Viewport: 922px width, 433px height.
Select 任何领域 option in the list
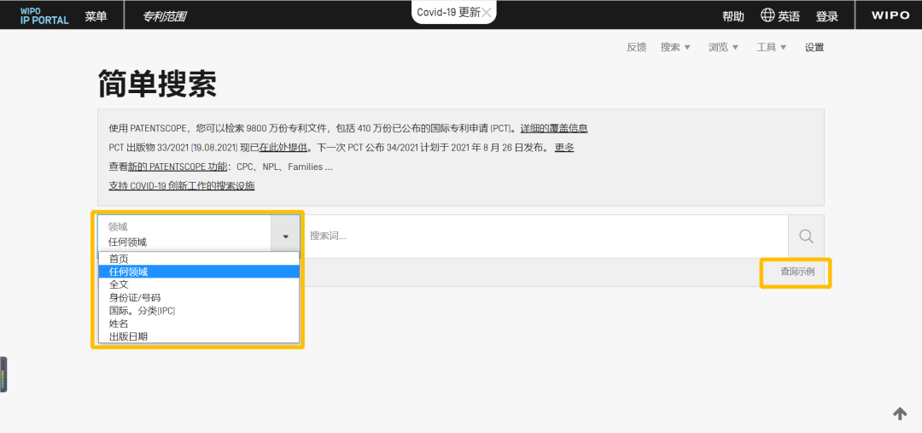(199, 272)
